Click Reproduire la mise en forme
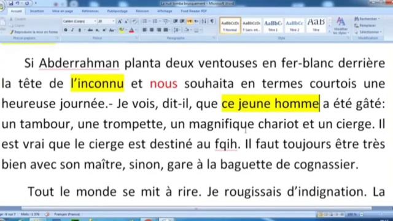393x221 pixels. coord(34,32)
